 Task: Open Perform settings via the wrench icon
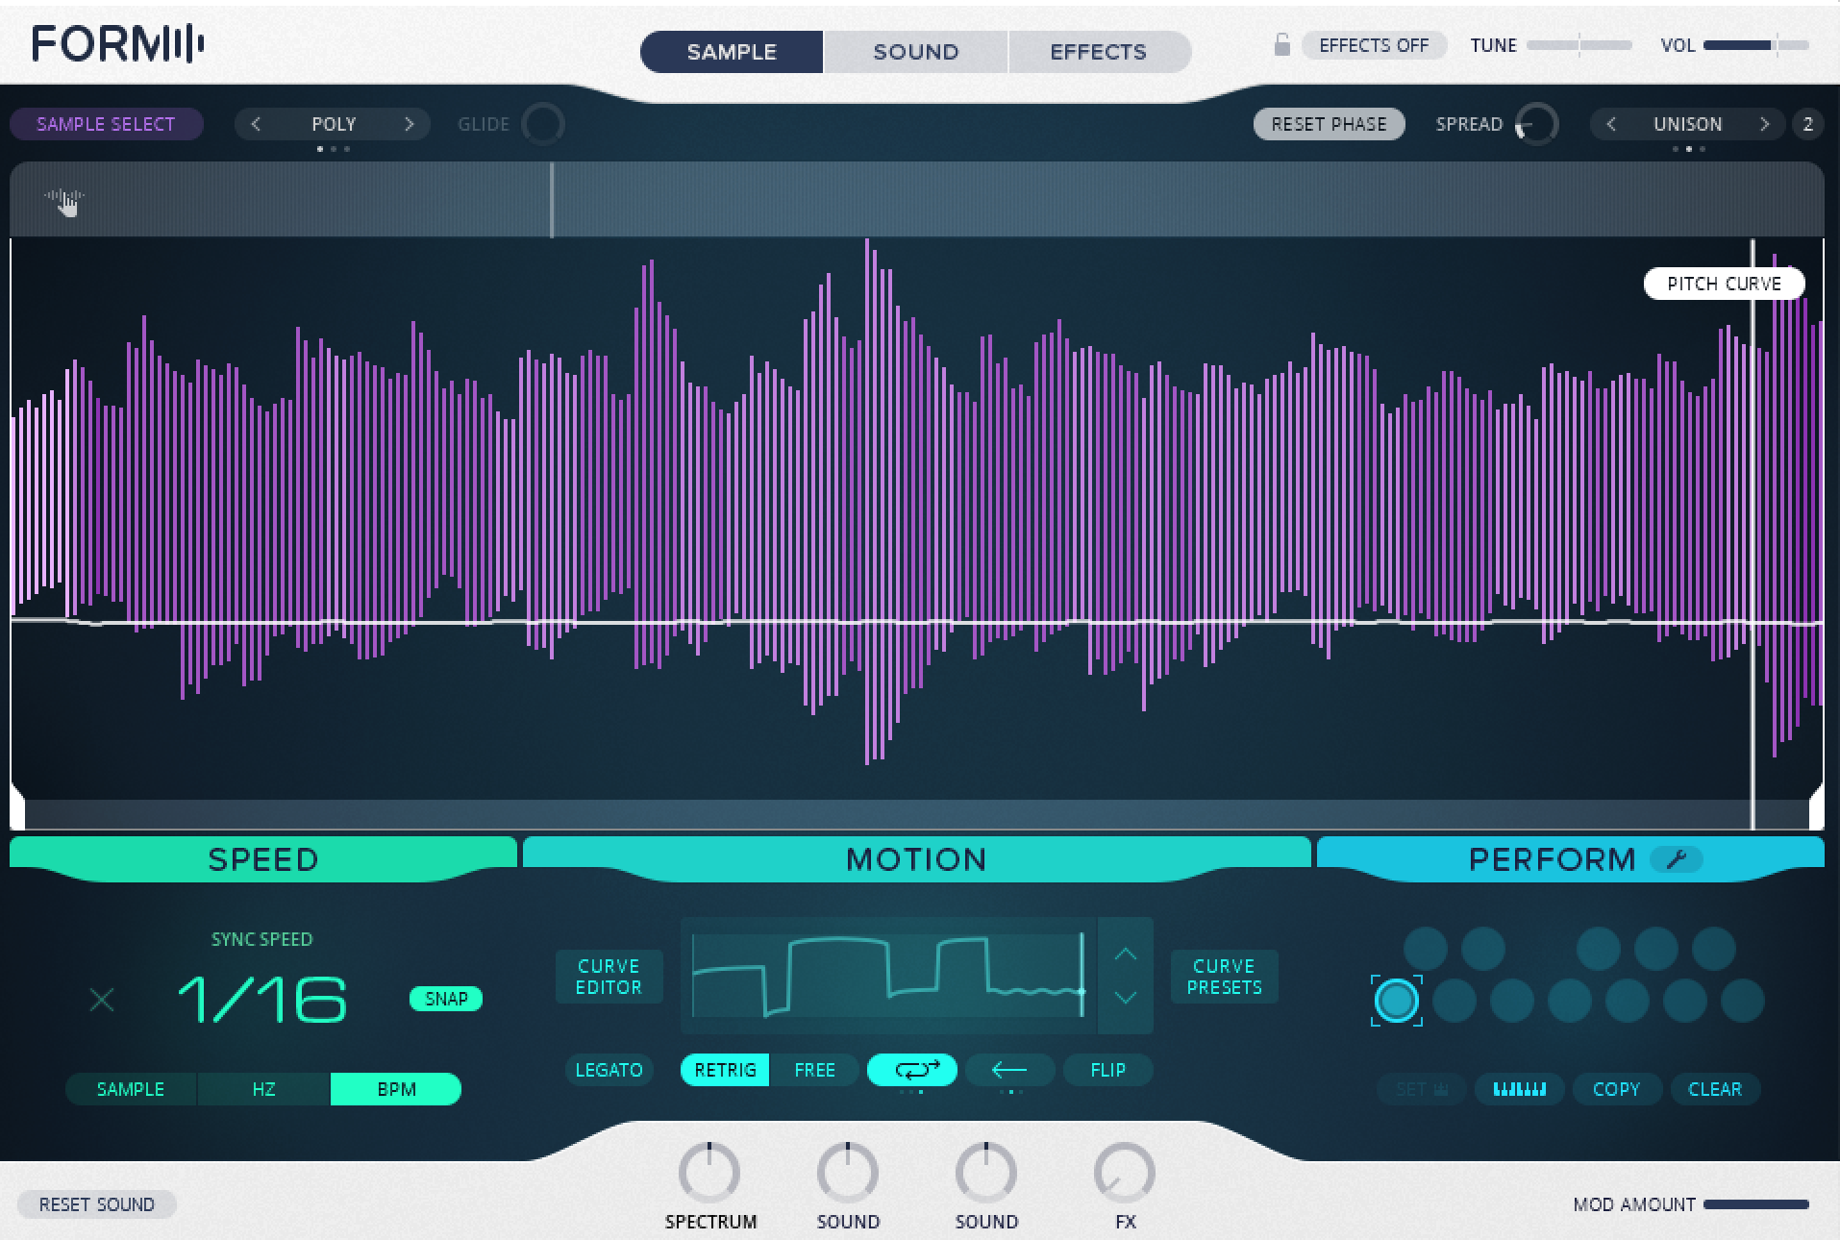click(1678, 858)
